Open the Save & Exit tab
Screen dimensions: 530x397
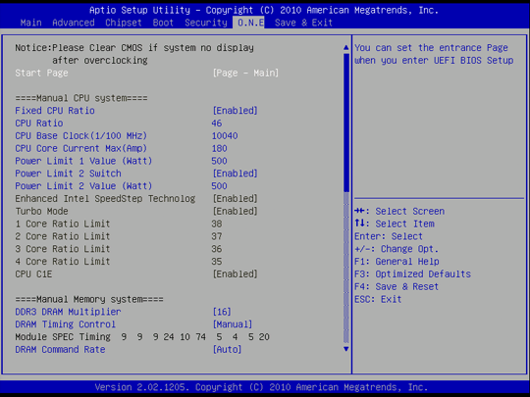[x=303, y=23]
